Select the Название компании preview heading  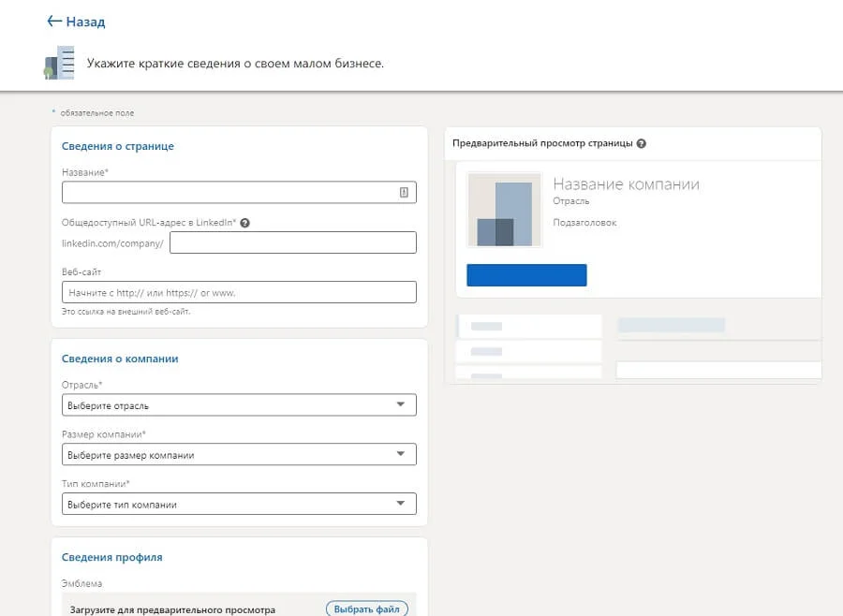626,184
